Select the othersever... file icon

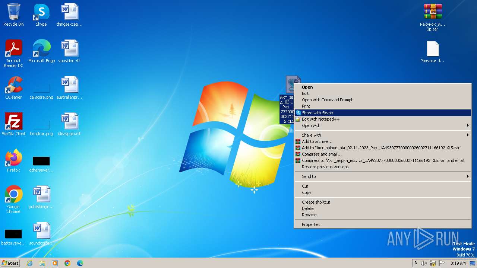click(x=41, y=161)
